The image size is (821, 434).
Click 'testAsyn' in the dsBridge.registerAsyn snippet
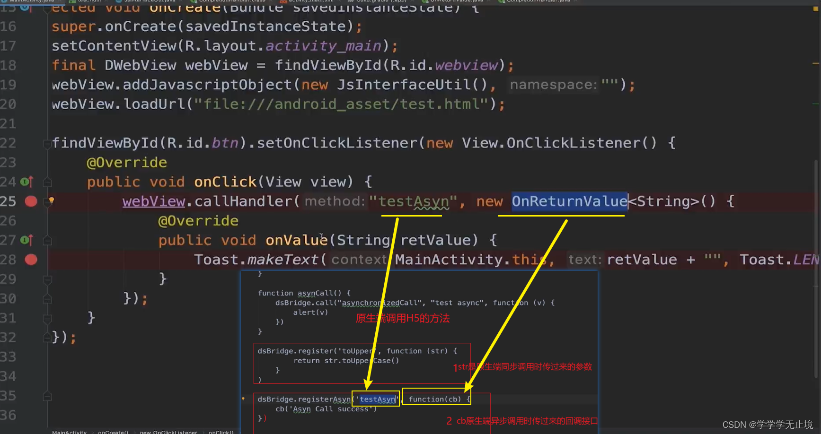377,399
